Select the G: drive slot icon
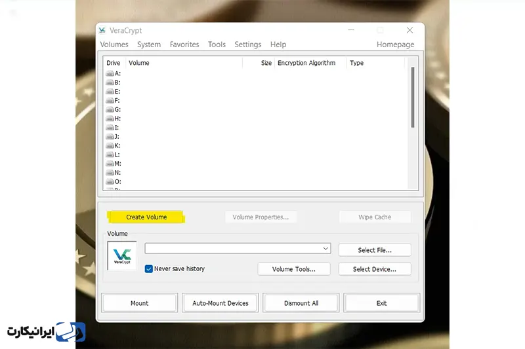The image size is (525, 349). click(x=110, y=109)
